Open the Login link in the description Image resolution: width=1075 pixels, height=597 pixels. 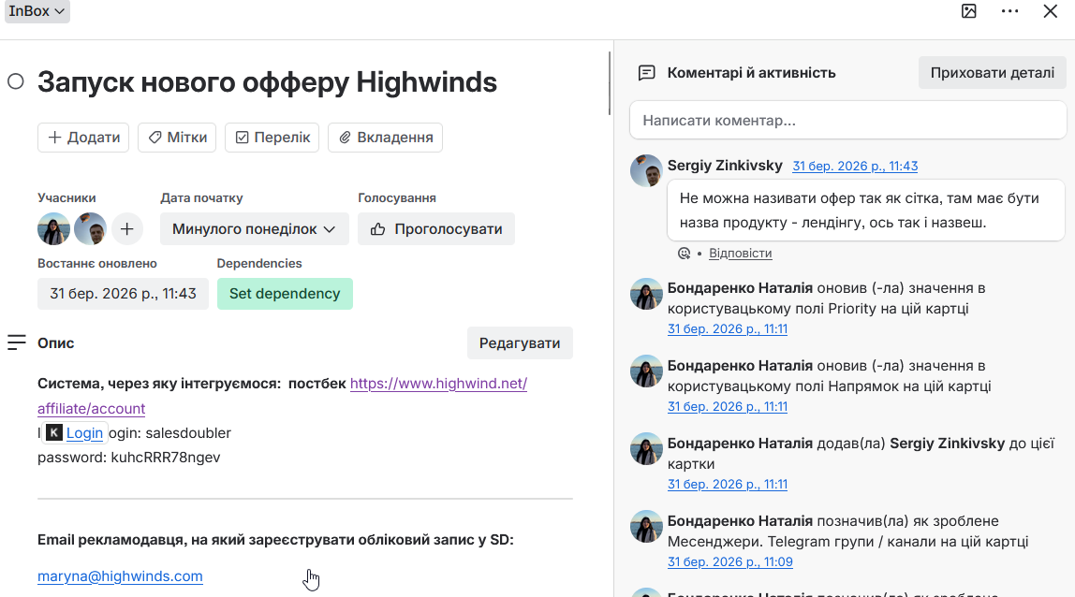tap(84, 433)
